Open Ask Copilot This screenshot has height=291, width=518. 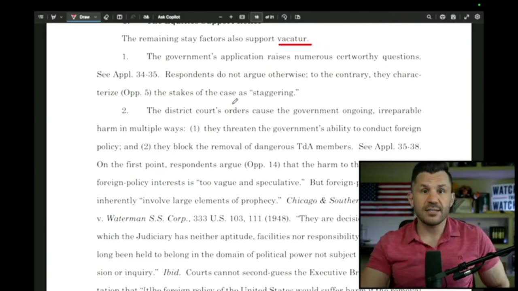pos(169,17)
